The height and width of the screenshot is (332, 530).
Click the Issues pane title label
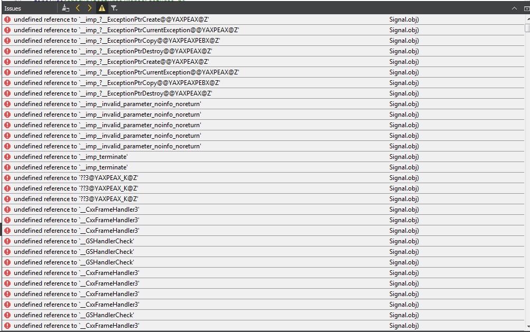point(14,8)
